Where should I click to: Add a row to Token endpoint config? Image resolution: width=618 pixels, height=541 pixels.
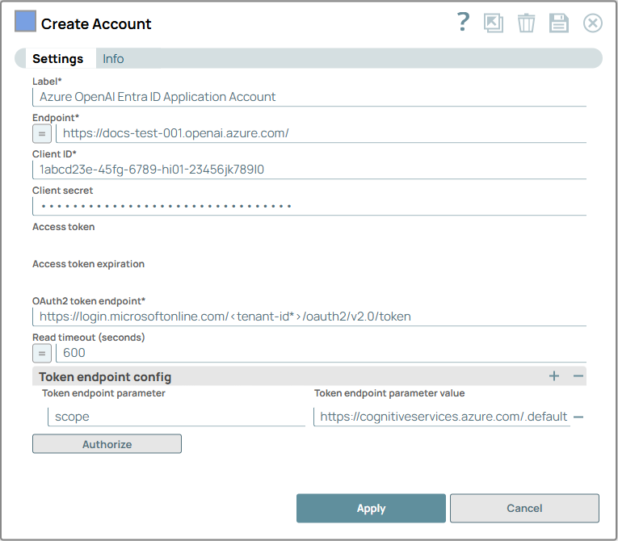click(553, 376)
